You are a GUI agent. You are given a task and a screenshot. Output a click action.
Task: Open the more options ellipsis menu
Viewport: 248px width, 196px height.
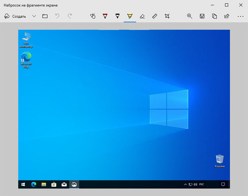point(240,16)
